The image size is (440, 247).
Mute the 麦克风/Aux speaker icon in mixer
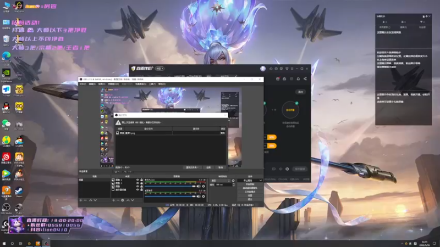click(199, 186)
